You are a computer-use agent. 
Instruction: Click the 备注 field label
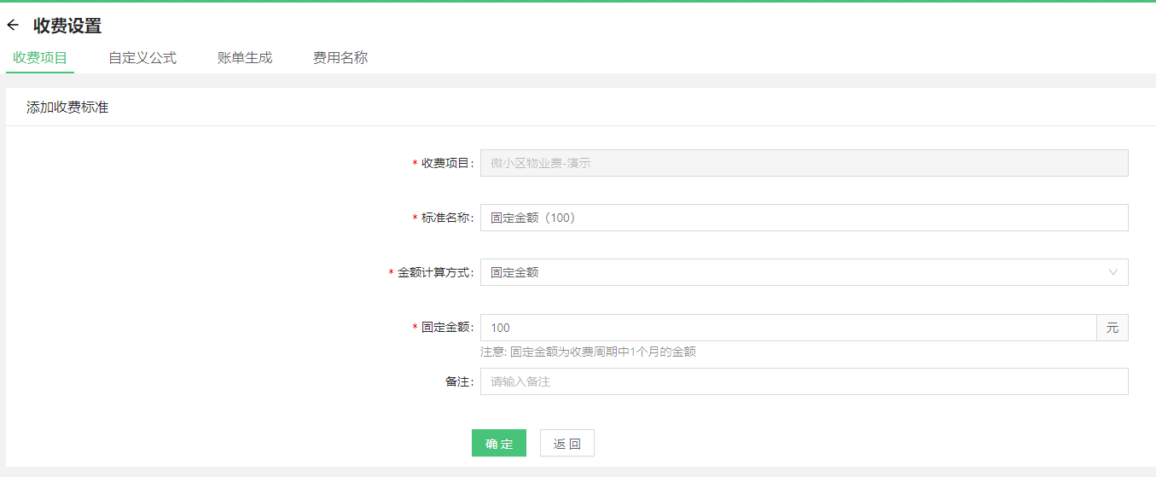coord(459,381)
